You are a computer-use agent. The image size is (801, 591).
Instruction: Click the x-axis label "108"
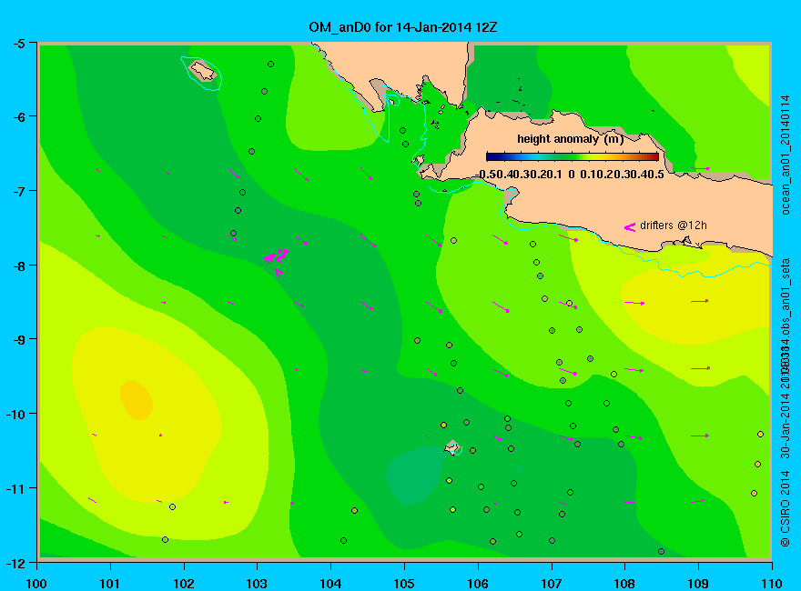coord(624,584)
